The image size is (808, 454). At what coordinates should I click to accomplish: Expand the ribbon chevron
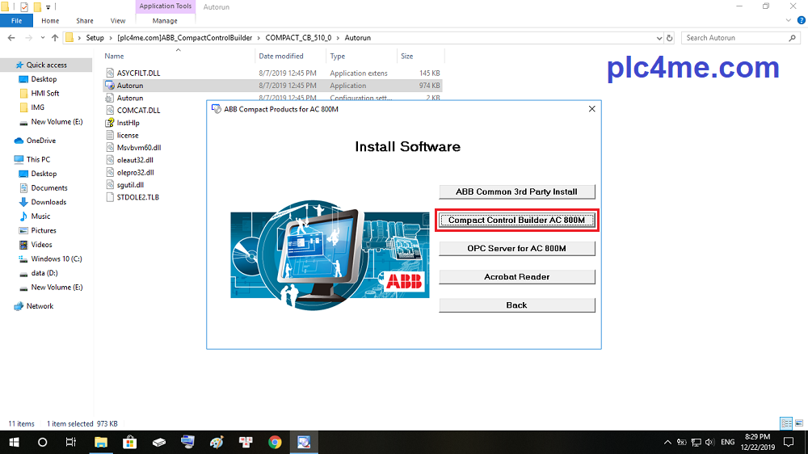click(x=788, y=21)
